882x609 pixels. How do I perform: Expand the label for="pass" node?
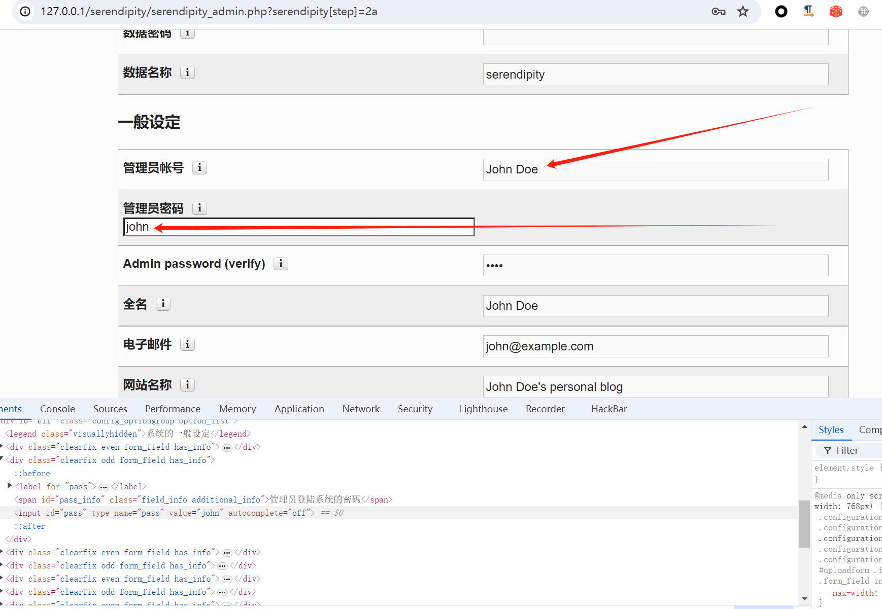coord(10,486)
